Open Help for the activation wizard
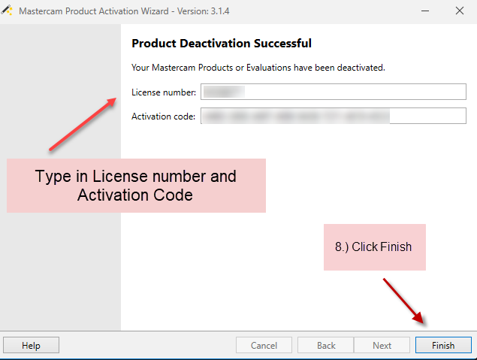Screen dimensions: 477x360 click(31, 345)
